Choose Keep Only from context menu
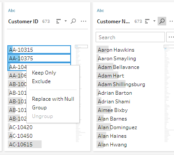Image resolution: width=174 pixels, height=155 pixels. pos(44,73)
